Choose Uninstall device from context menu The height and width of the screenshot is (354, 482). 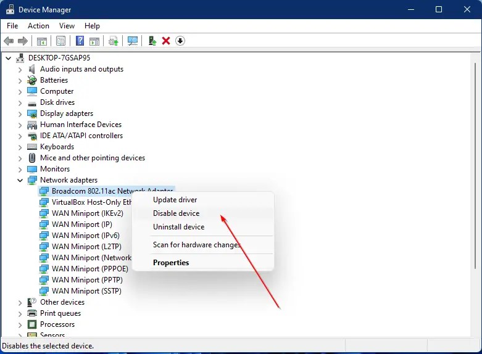[x=203, y=227]
